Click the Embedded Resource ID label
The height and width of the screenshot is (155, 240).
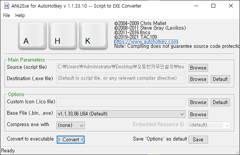[158, 125]
